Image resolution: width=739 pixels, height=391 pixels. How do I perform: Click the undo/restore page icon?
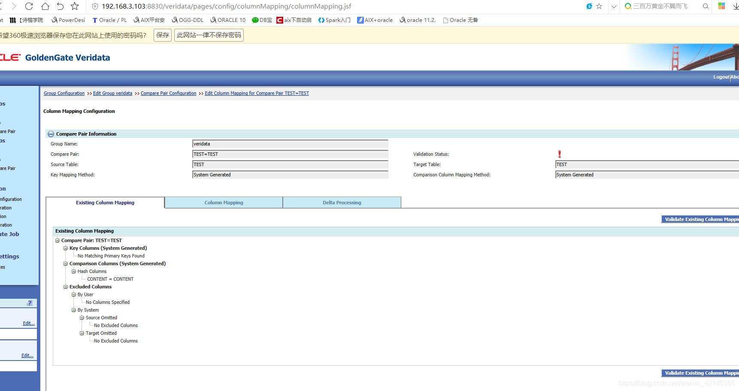(60, 6)
